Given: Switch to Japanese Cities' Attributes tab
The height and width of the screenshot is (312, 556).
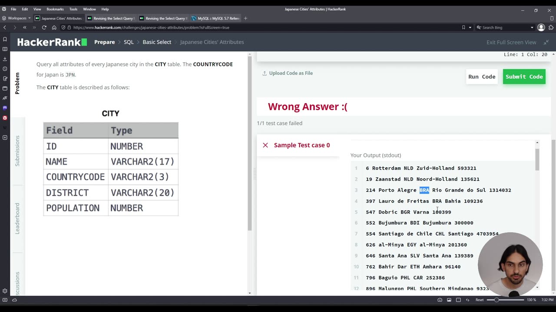Looking at the screenshot, I should pyautogui.click(x=59, y=18).
